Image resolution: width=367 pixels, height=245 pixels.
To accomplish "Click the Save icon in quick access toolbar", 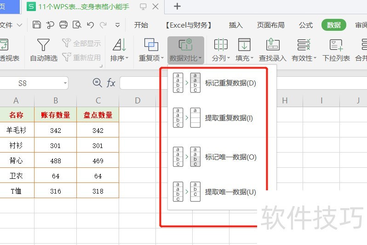I will [37, 25].
